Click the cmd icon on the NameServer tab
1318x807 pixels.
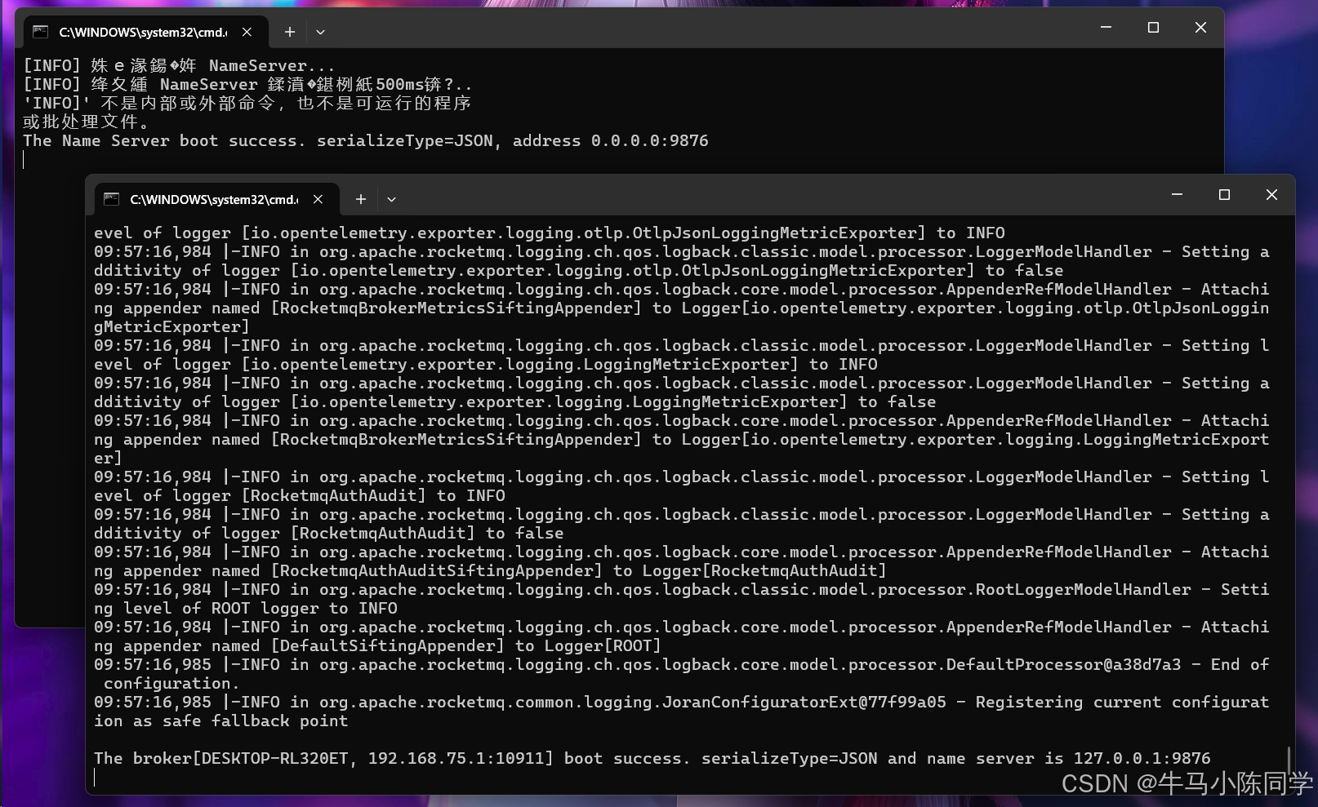(40, 32)
